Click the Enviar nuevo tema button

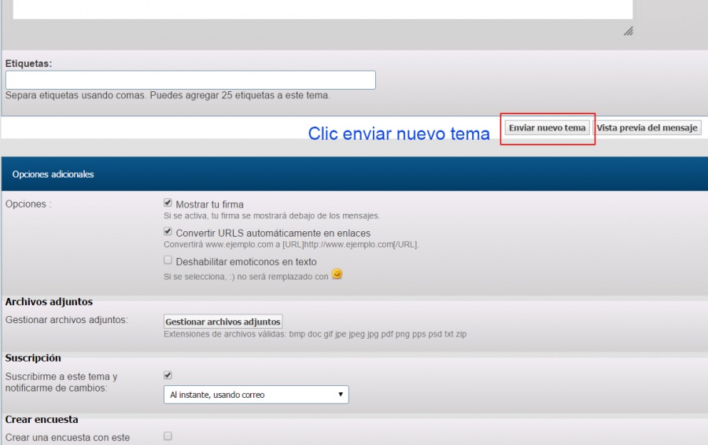tap(547, 127)
